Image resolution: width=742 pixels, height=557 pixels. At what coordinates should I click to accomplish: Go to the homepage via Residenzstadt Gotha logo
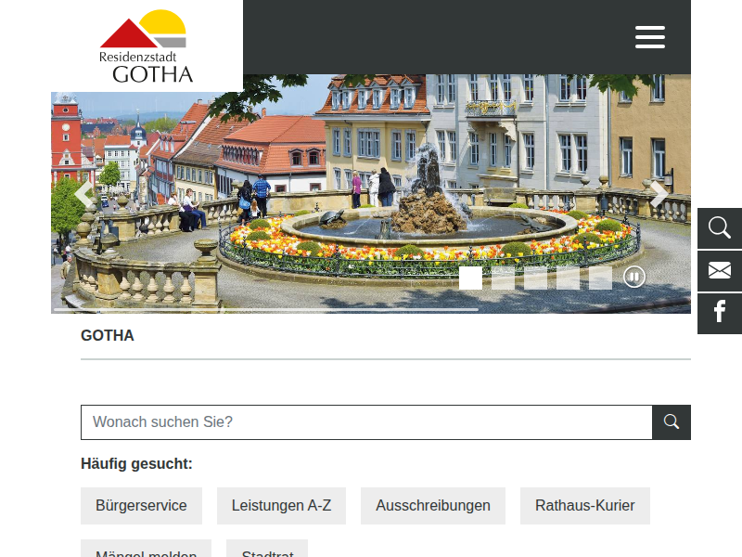146,46
